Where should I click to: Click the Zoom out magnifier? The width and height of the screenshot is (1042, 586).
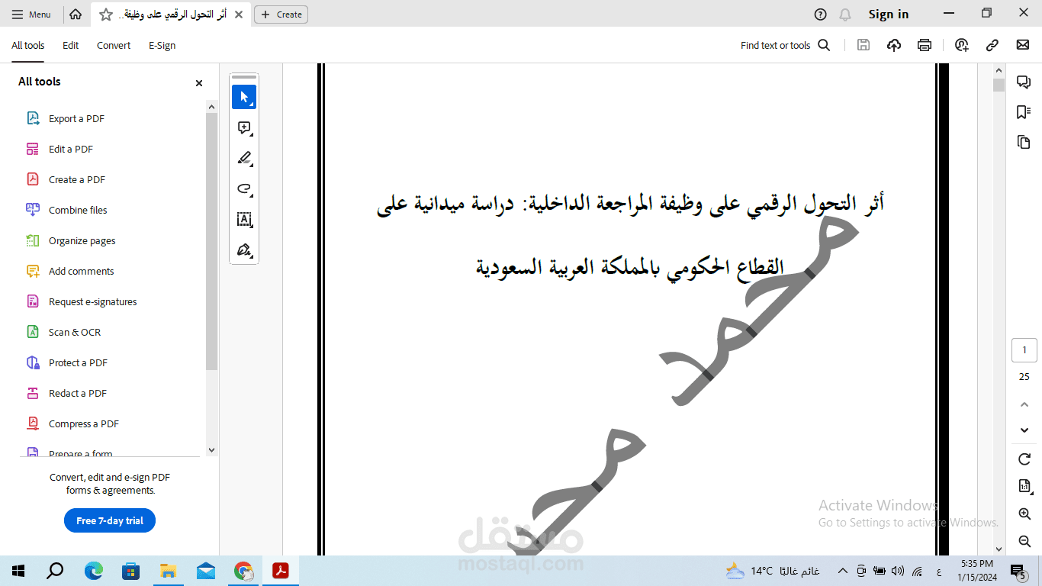1024,541
